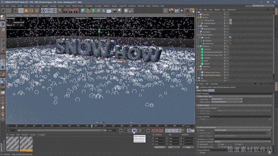Toggle Z axis lock
Viewport: 278px width, 156px height.
[54, 11]
